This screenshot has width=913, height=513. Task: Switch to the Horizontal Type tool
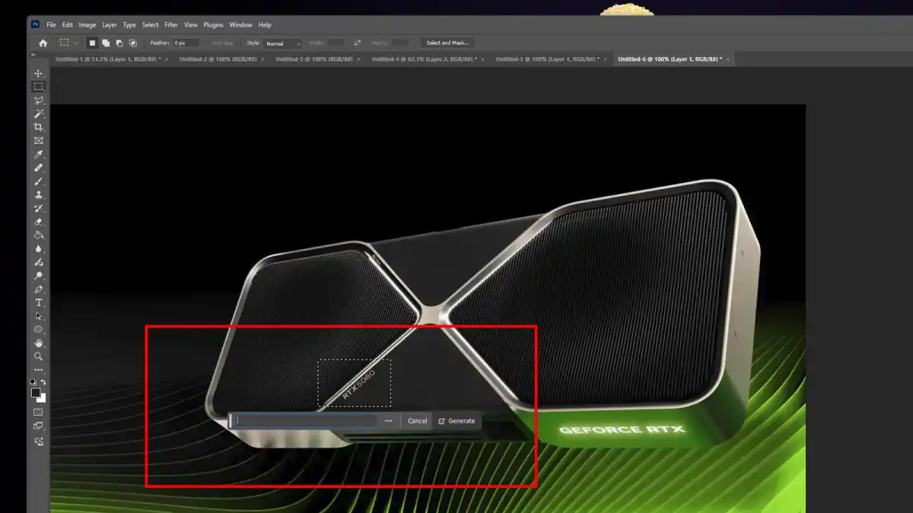click(x=39, y=302)
